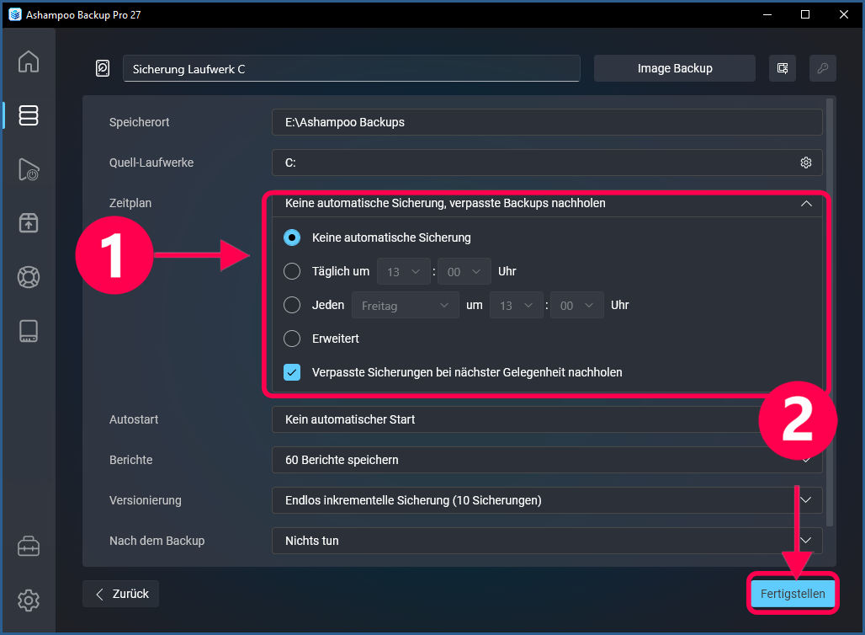Open the daily hour dropdown showing 13
Screen dimensions: 865x635
click(x=404, y=272)
